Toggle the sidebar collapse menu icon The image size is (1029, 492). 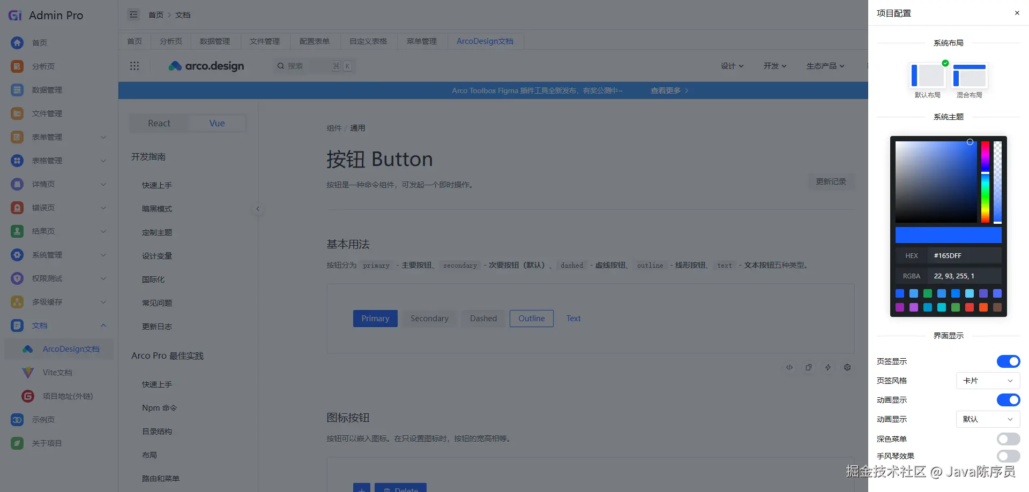tap(133, 15)
